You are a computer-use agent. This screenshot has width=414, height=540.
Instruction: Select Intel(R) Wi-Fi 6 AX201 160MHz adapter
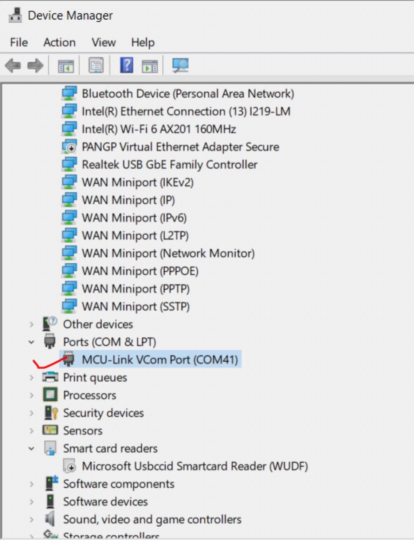pyautogui.click(x=159, y=129)
